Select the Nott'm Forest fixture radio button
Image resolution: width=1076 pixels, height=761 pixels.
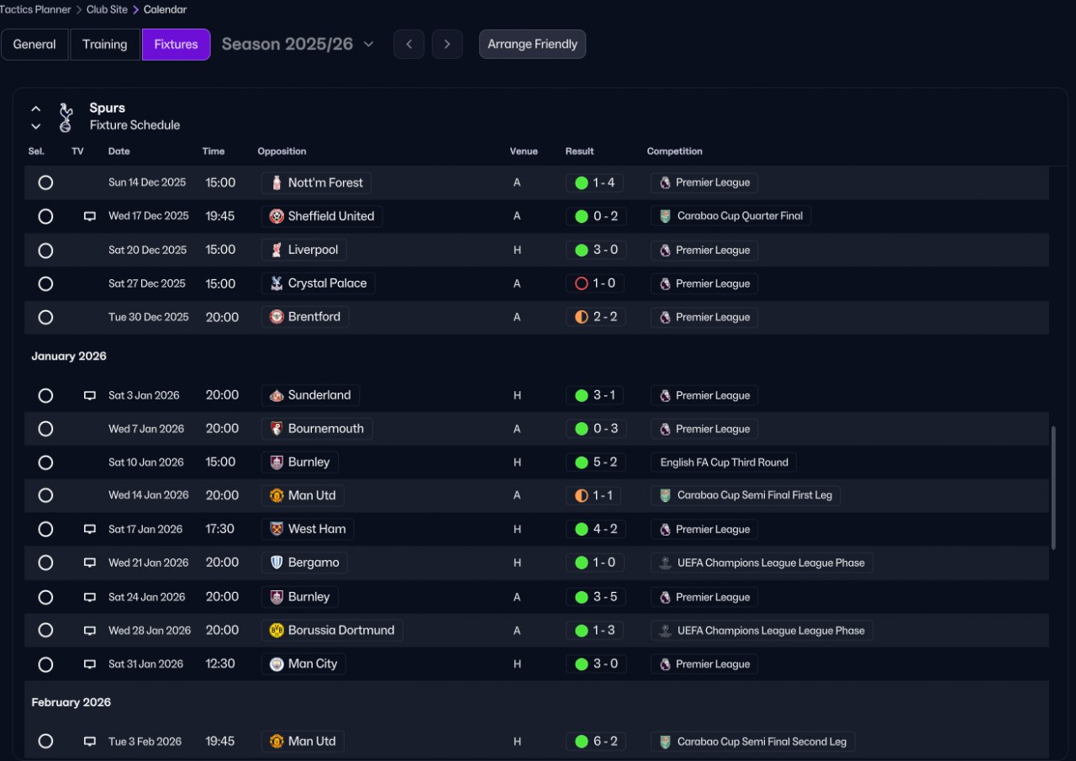[45, 182]
